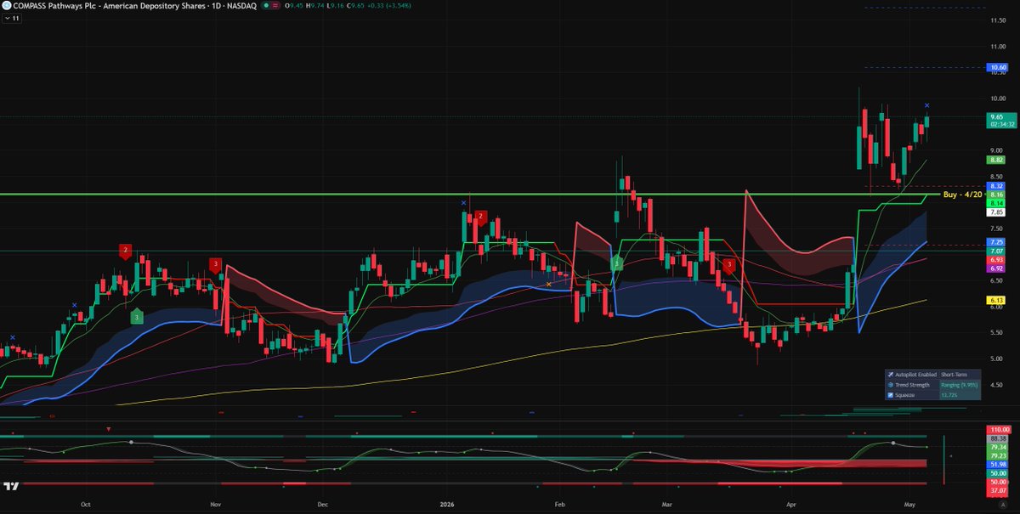The image size is (1020, 514).
Task: Click the blue 8.32 price label
Action: [997, 186]
